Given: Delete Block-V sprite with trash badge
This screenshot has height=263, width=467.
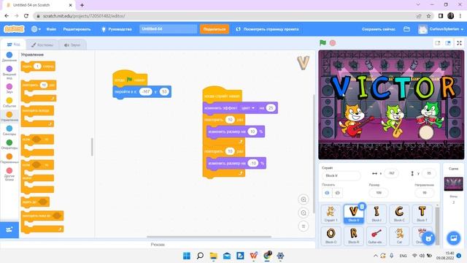Looking at the screenshot, I should click(362, 206).
